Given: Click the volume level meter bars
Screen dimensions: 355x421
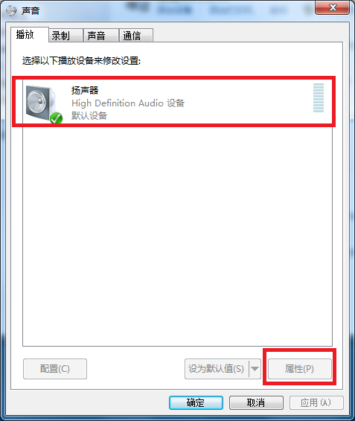Looking at the screenshot, I should coord(319,97).
